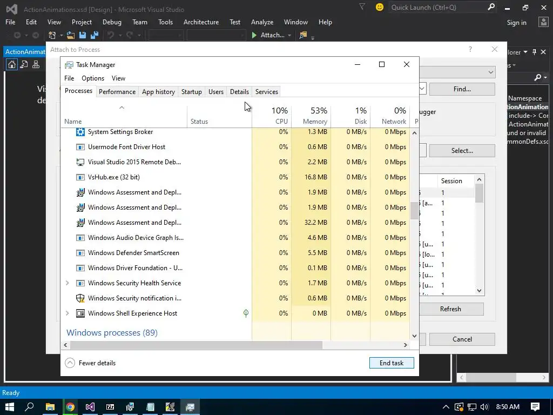
Task: Show hidden system tray icons chevron
Action: click(x=446, y=407)
